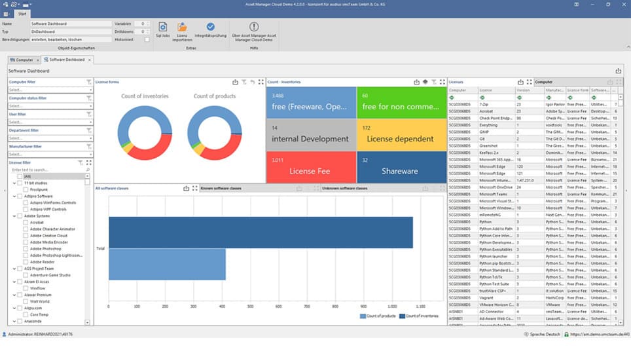Collapse the AGS Project Team node
Screen dimensions: 631x355
pyautogui.click(x=14, y=269)
